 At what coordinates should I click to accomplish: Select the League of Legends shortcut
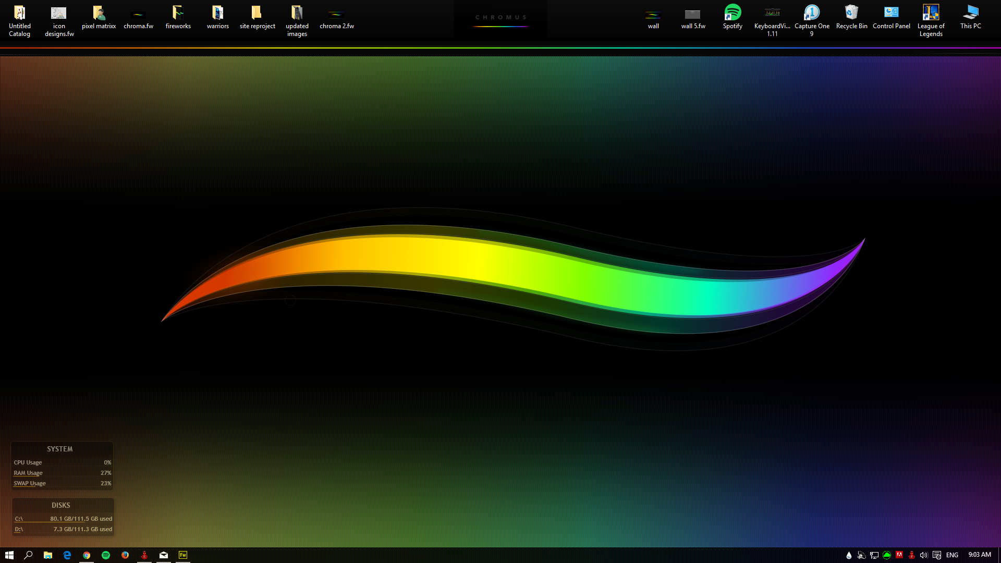931,21
